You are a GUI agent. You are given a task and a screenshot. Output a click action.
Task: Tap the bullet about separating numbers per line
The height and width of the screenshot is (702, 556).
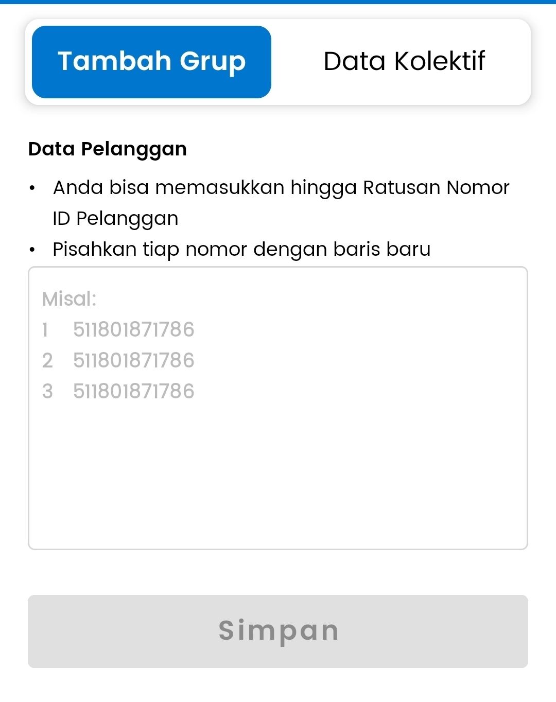pos(242,249)
